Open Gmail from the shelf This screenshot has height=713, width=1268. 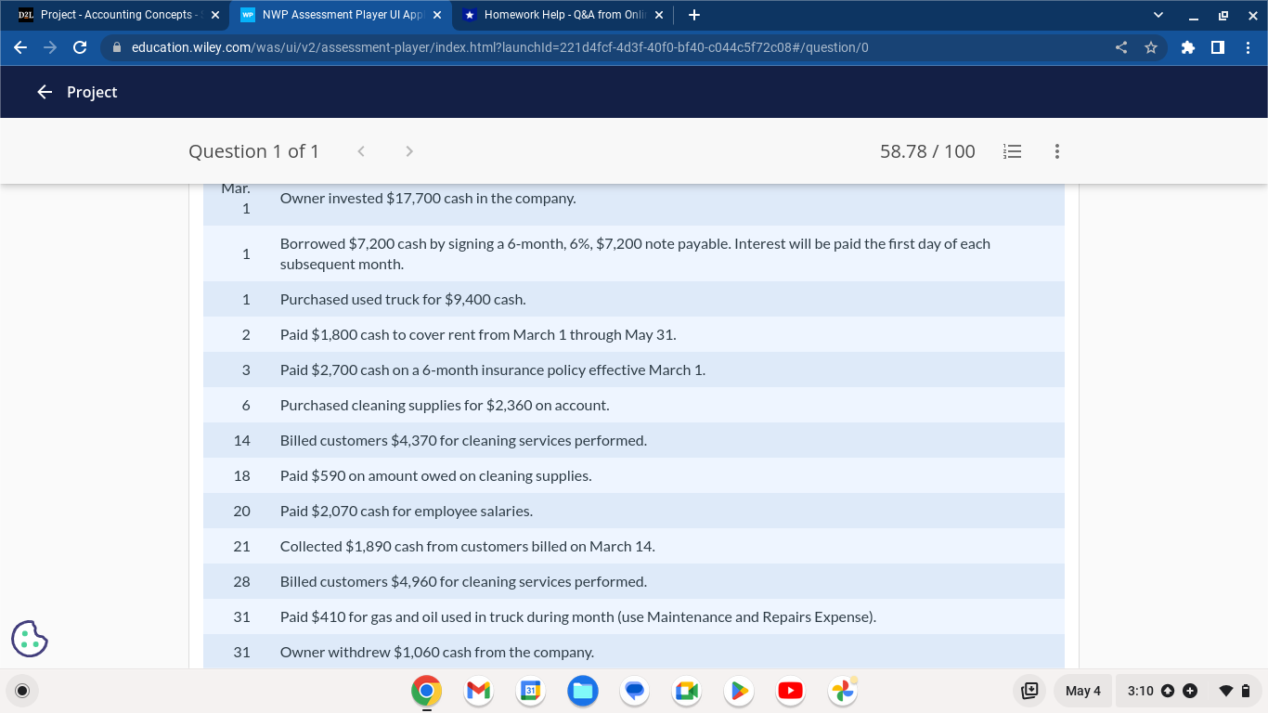point(478,691)
